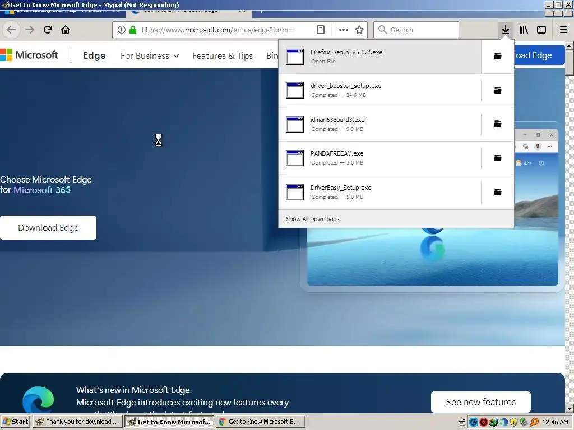This screenshot has width=574, height=430.
Task: Open the idman638build3.exe download entry
Action: tap(379, 124)
